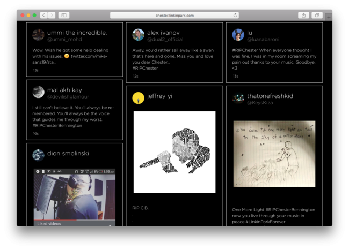The image size is (349, 250).
Task: Click the #RIPChester hashtag in alex ivanov's post
Action: [x=145, y=69]
